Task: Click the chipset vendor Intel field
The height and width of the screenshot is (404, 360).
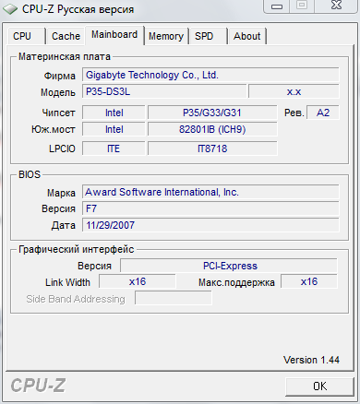Action: pos(114,113)
